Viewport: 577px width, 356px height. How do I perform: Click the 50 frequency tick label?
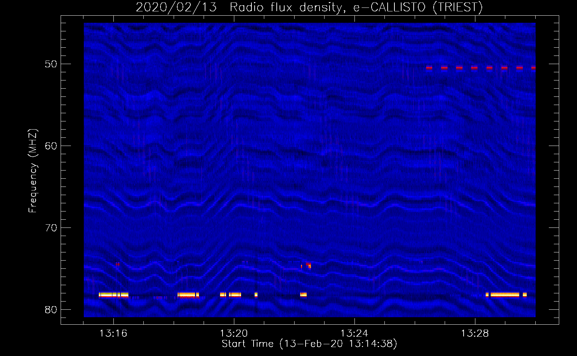51,64
